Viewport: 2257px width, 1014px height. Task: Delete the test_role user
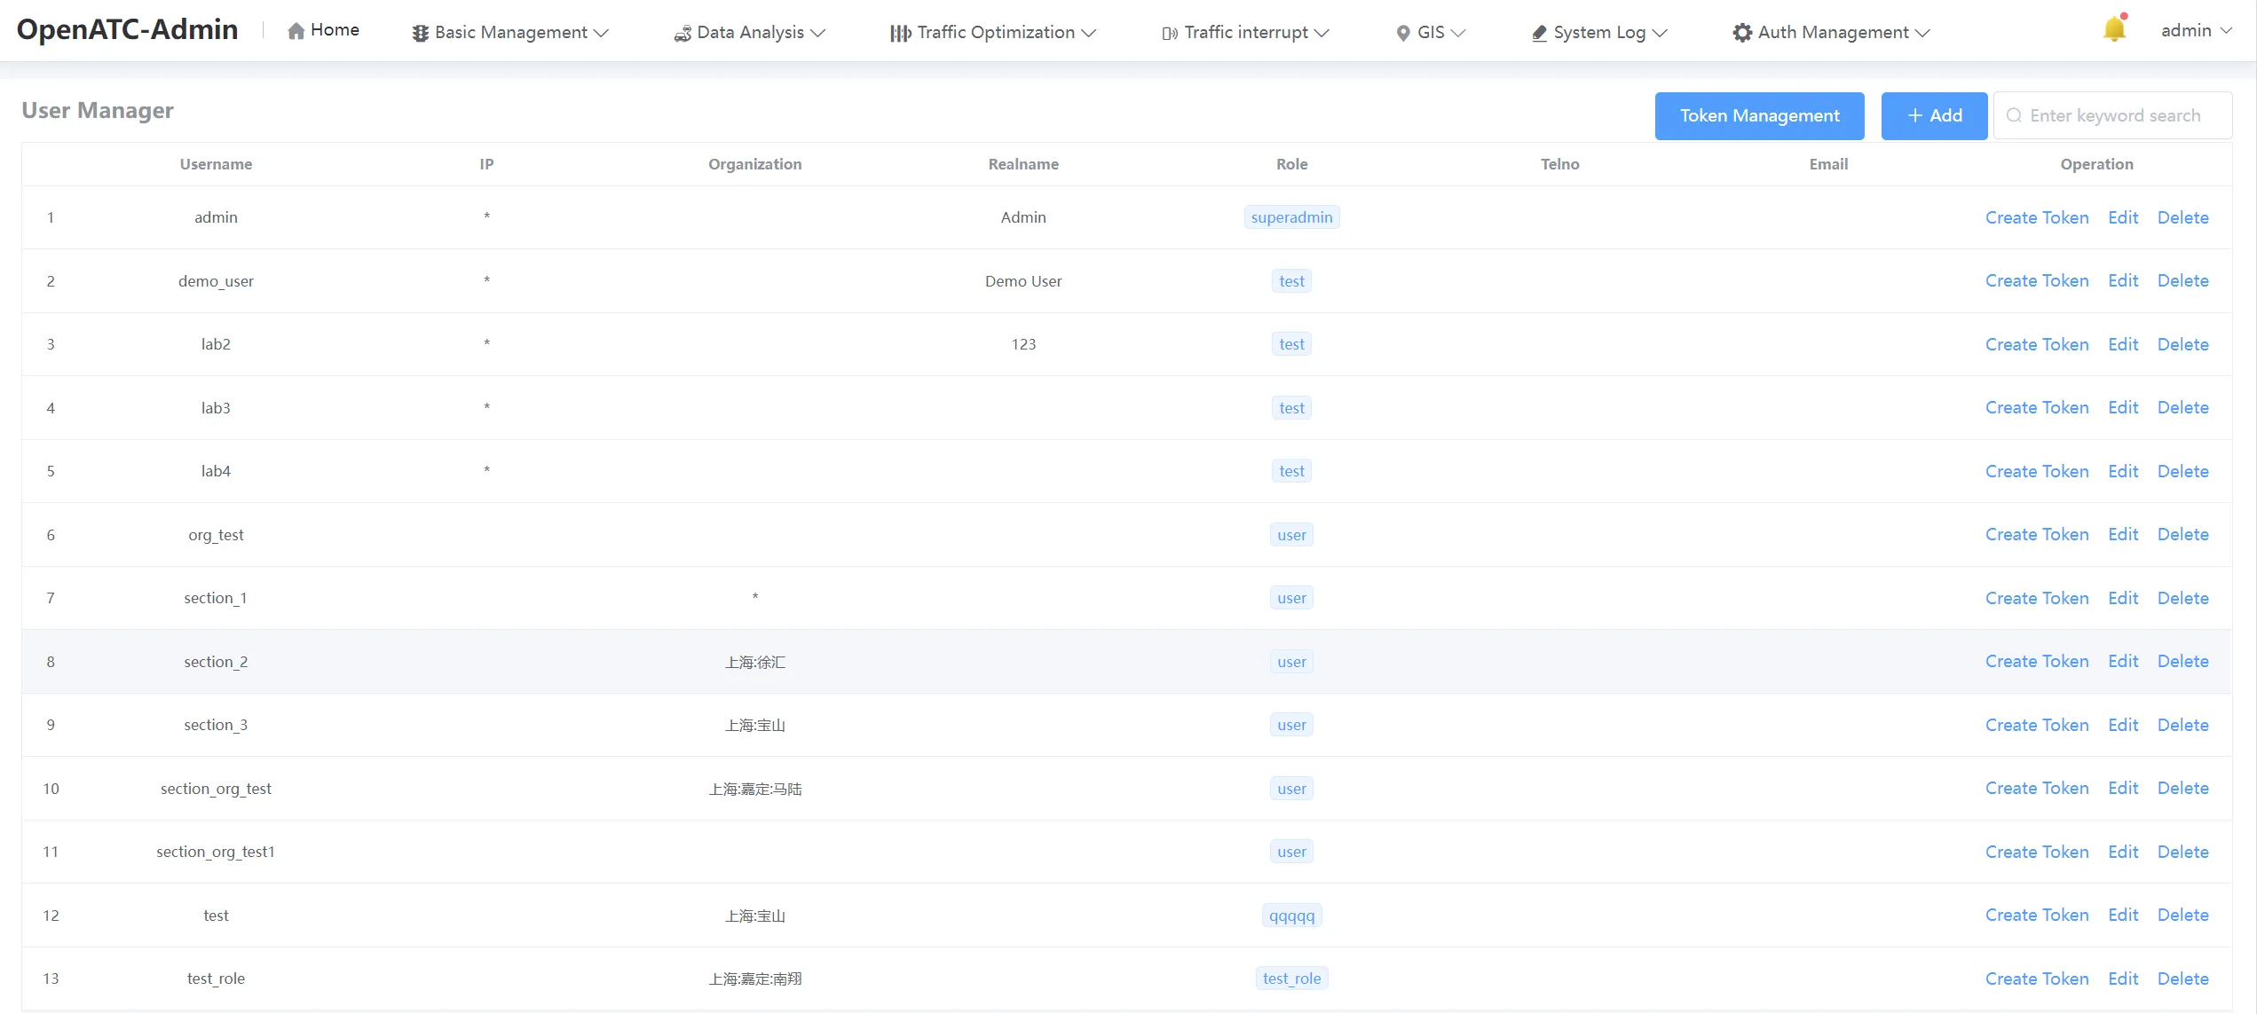point(2182,979)
